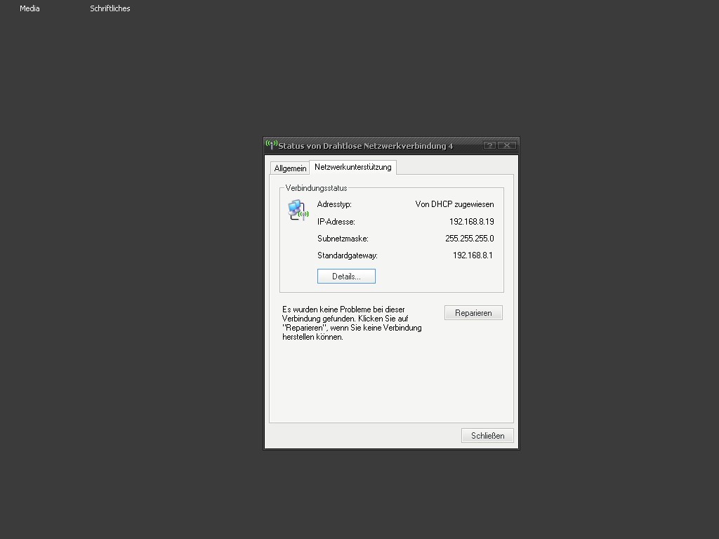Click the 'Standardgateway:' label
The height and width of the screenshot is (539, 719).
[x=348, y=255]
